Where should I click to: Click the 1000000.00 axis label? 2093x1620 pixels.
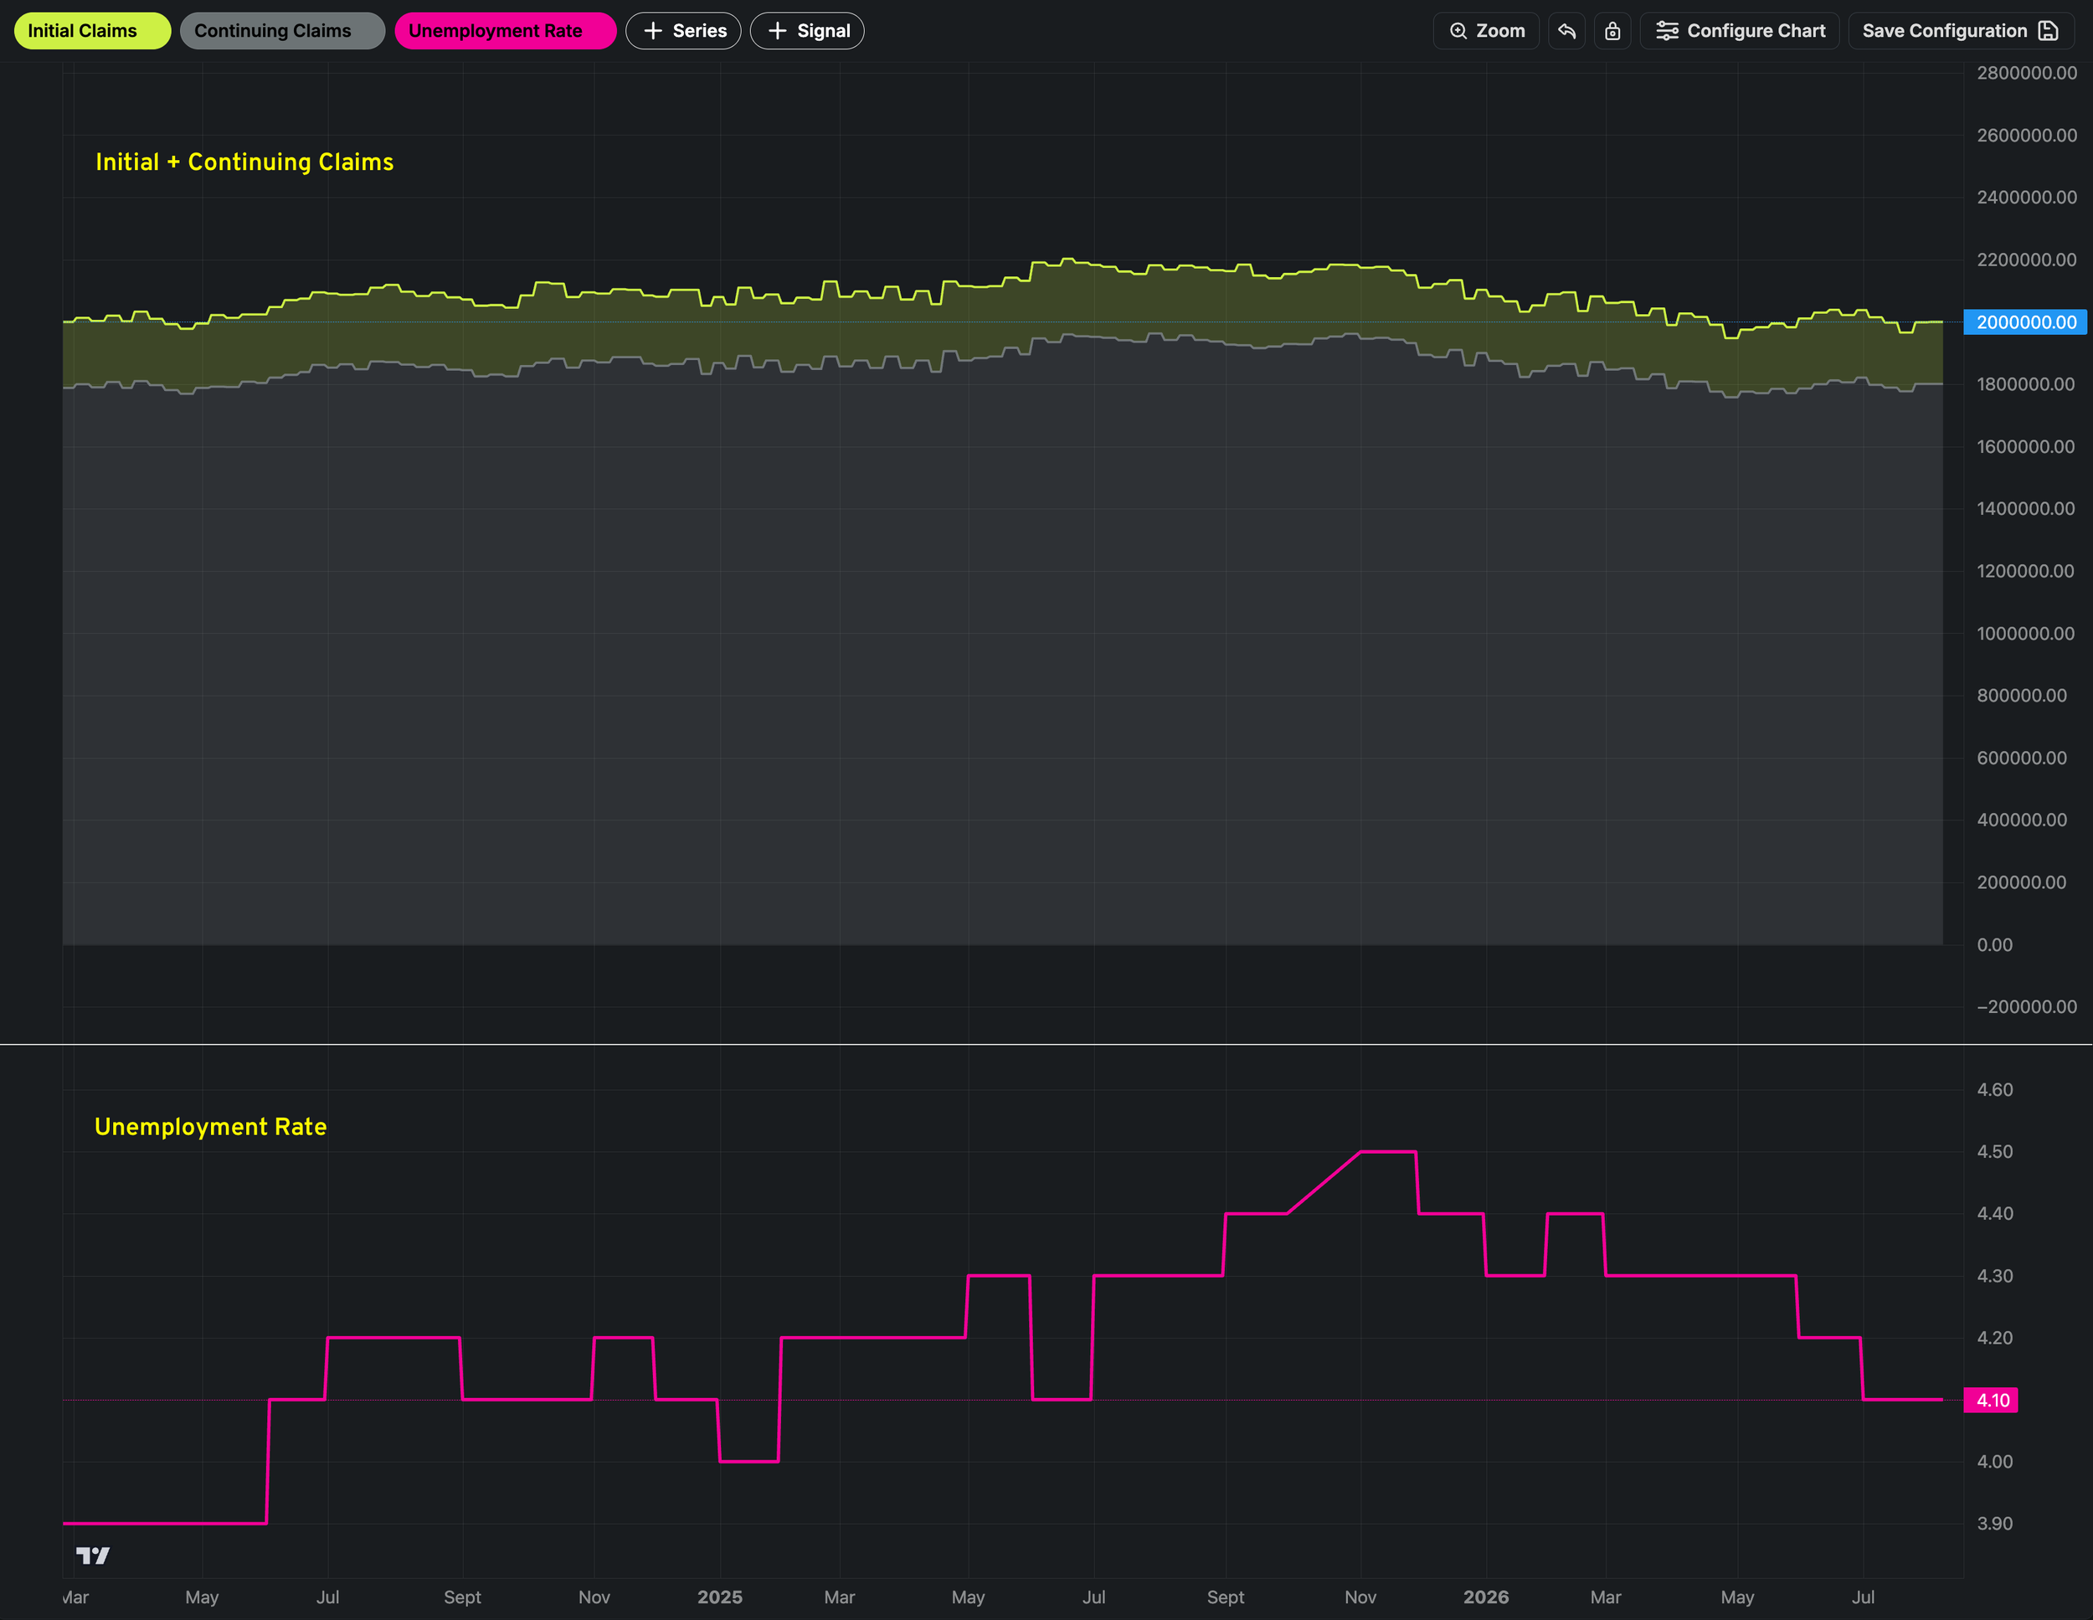(x=2026, y=634)
